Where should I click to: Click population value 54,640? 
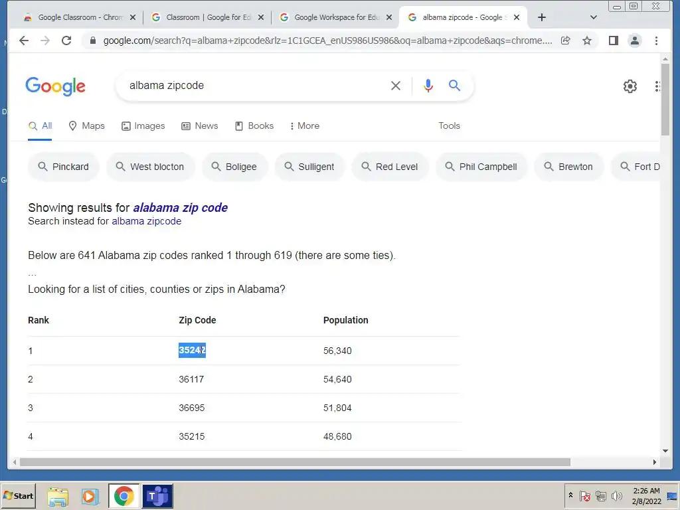click(337, 379)
